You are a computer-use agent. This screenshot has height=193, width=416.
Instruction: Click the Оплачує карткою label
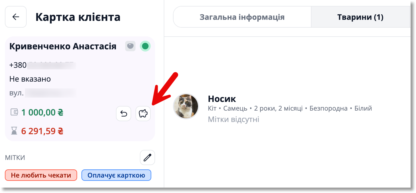(116, 175)
